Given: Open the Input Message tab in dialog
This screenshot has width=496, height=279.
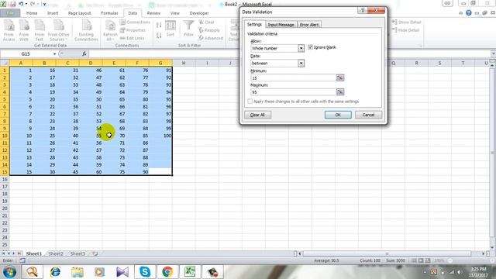Looking at the screenshot, I should coord(281,25).
